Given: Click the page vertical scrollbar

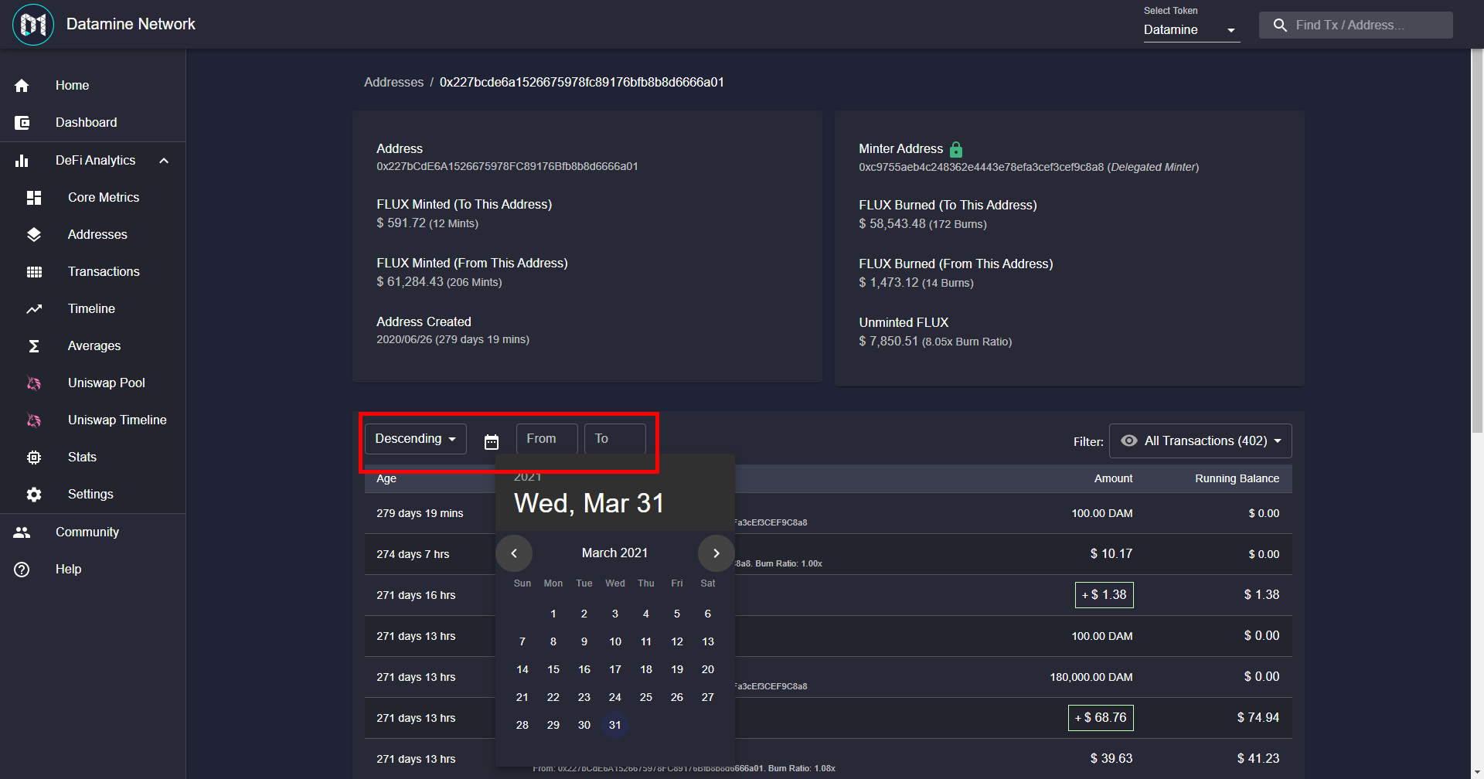Looking at the screenshot, I should coord(1477,240).
